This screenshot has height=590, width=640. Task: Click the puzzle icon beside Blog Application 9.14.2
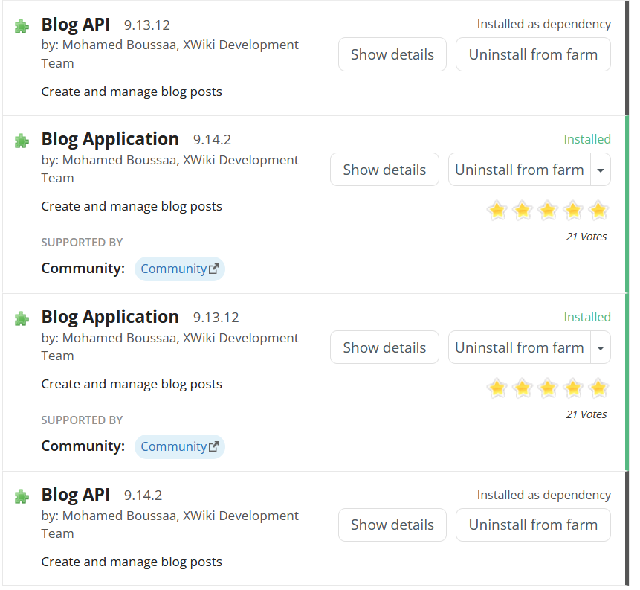pos(22,141)
